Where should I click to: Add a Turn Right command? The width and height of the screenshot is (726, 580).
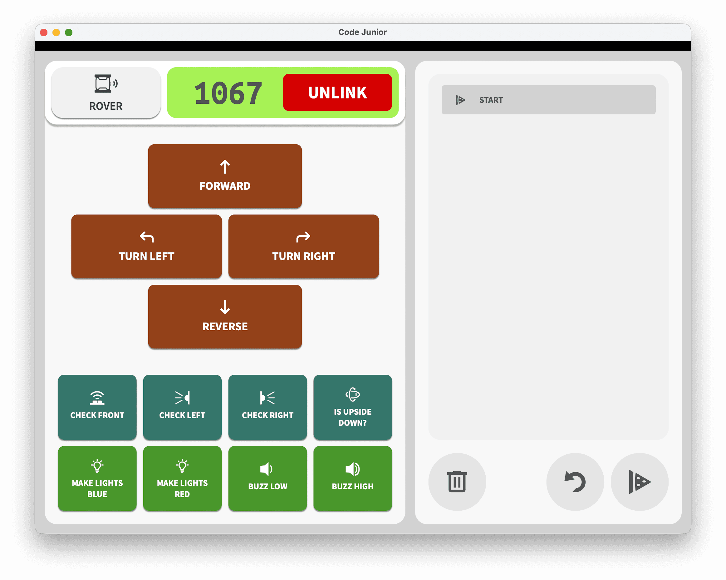[303, 246]
